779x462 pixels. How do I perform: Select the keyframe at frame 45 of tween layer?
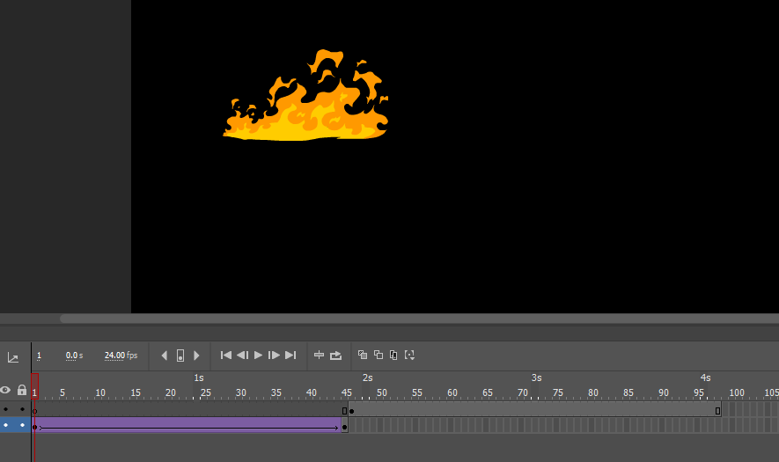(x=344, y=426)
